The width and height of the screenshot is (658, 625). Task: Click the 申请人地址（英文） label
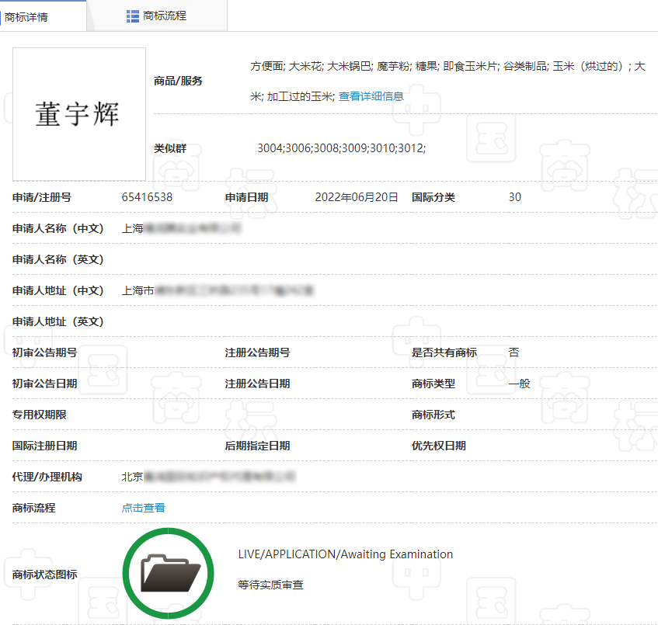tap(58, 321)
